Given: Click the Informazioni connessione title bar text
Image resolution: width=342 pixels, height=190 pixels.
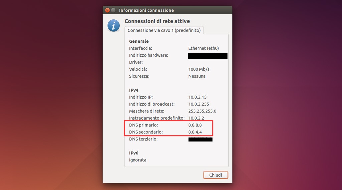Looking at the screenshot, I should [x=146, y=10].
